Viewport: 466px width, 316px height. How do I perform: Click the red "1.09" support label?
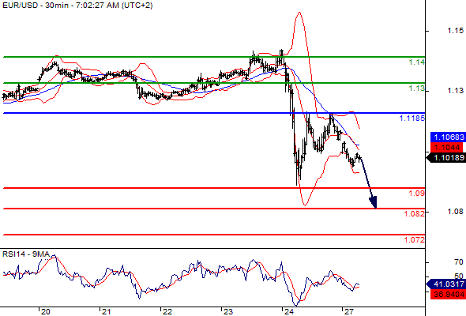[x=417, y=194]
